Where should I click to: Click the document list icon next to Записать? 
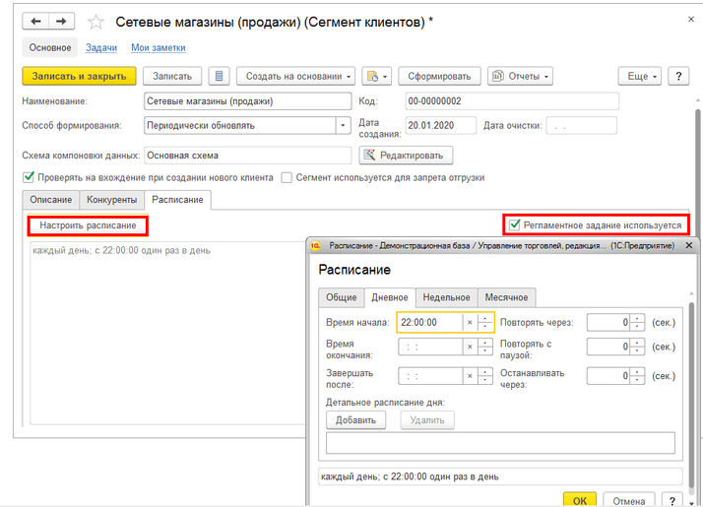[220, 76]
